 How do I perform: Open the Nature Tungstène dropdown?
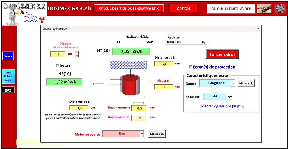pyautogui.click(x=233, y=83)
